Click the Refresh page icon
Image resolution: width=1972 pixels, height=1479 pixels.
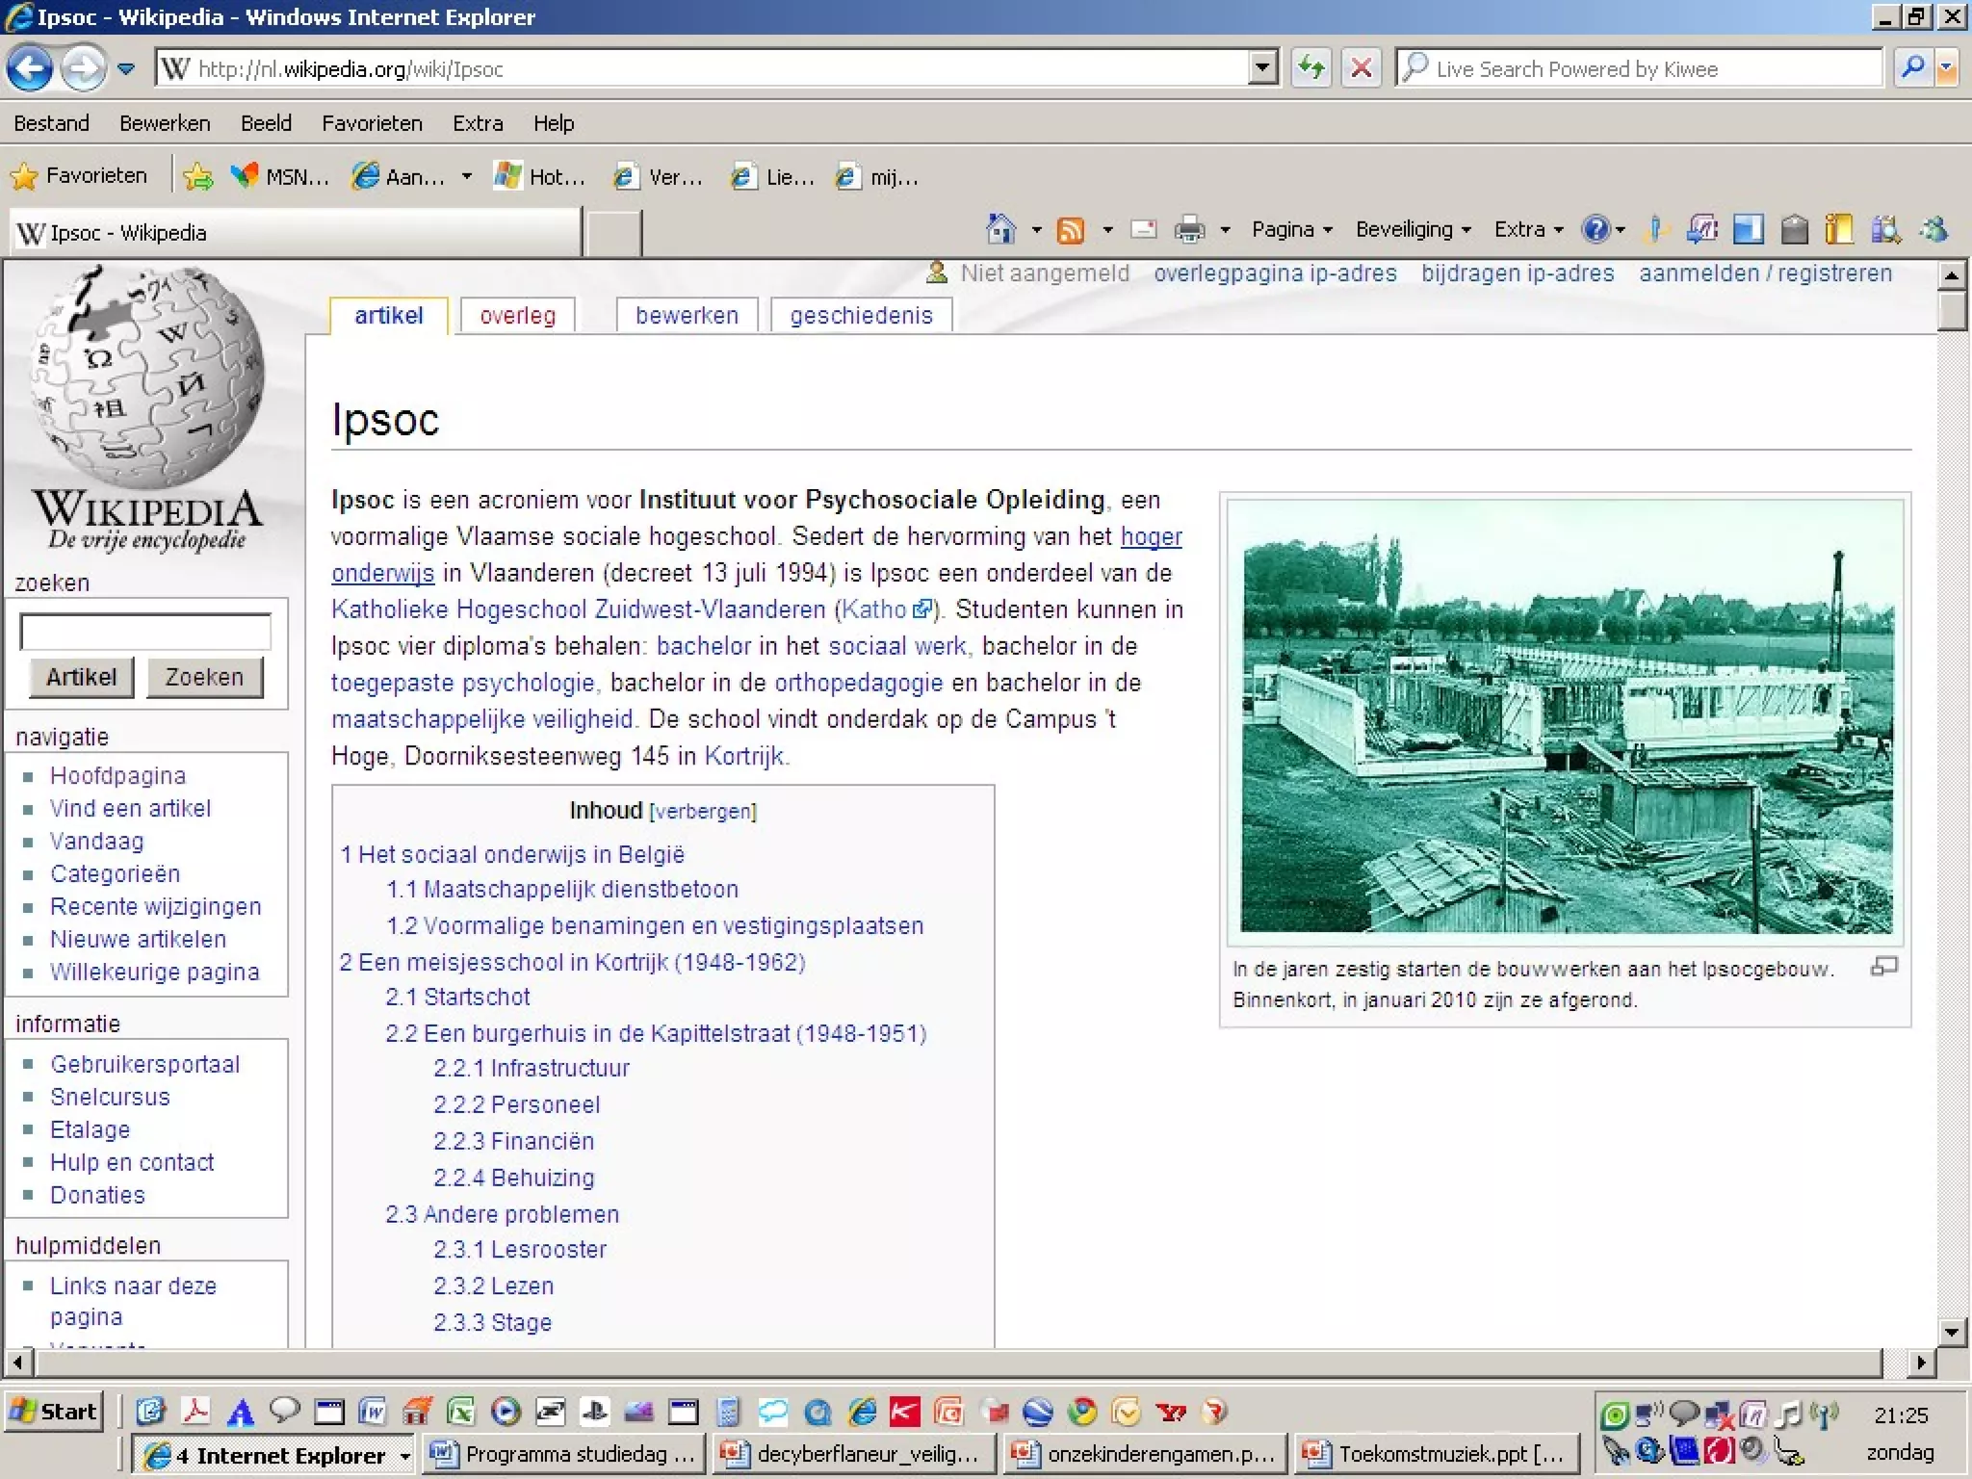pyautogui.click(x=1311, y=68)
